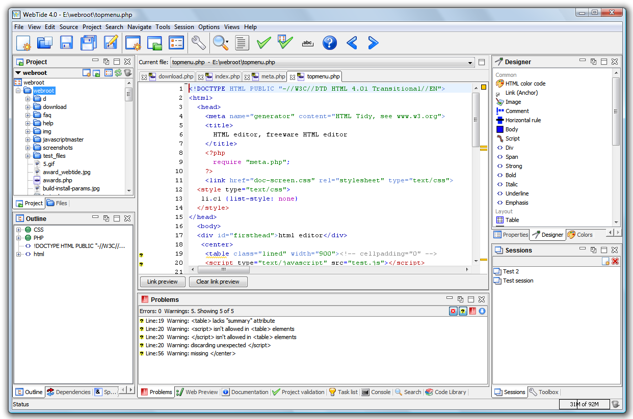Click the toolbar window icon with green folder
Image resolution: width=633 pixels, height=419 pixels.
point(154,43)
